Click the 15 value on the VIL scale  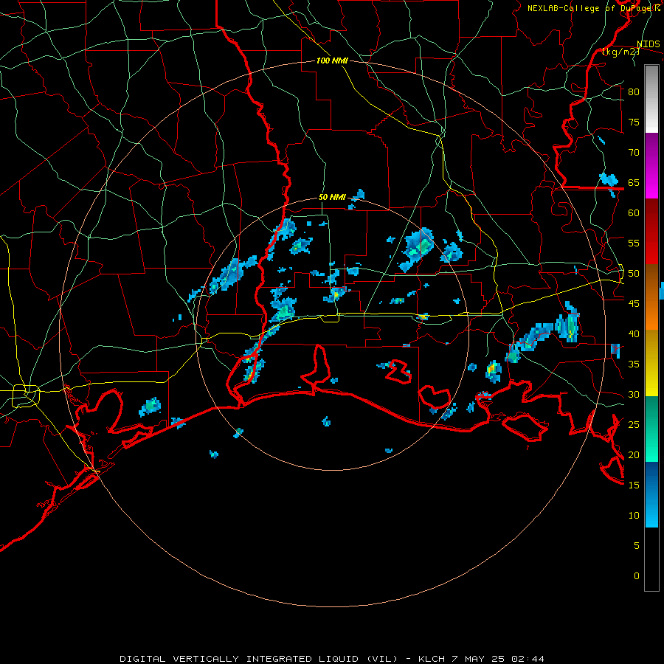pos(634,485)
